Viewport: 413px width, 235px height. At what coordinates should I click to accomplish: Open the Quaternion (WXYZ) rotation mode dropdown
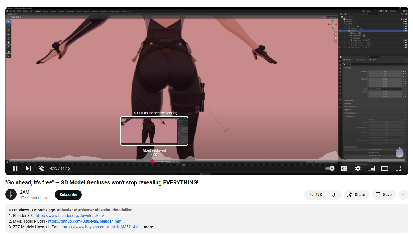coord(385,89)
